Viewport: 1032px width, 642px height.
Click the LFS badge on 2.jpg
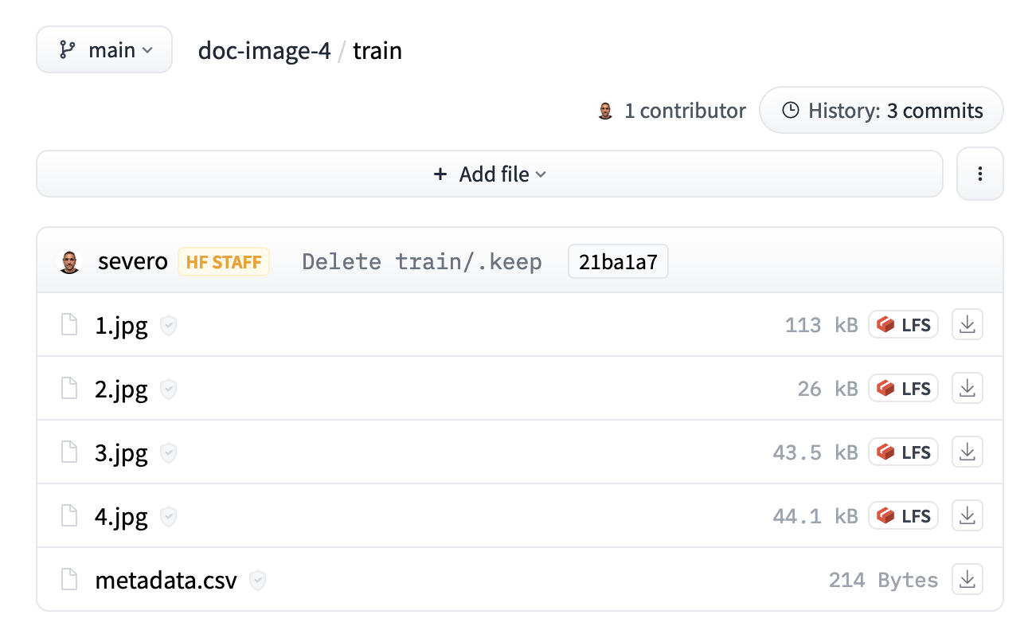903,389
